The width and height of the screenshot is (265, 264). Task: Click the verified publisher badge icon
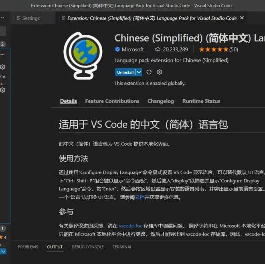tap(117, 49)
